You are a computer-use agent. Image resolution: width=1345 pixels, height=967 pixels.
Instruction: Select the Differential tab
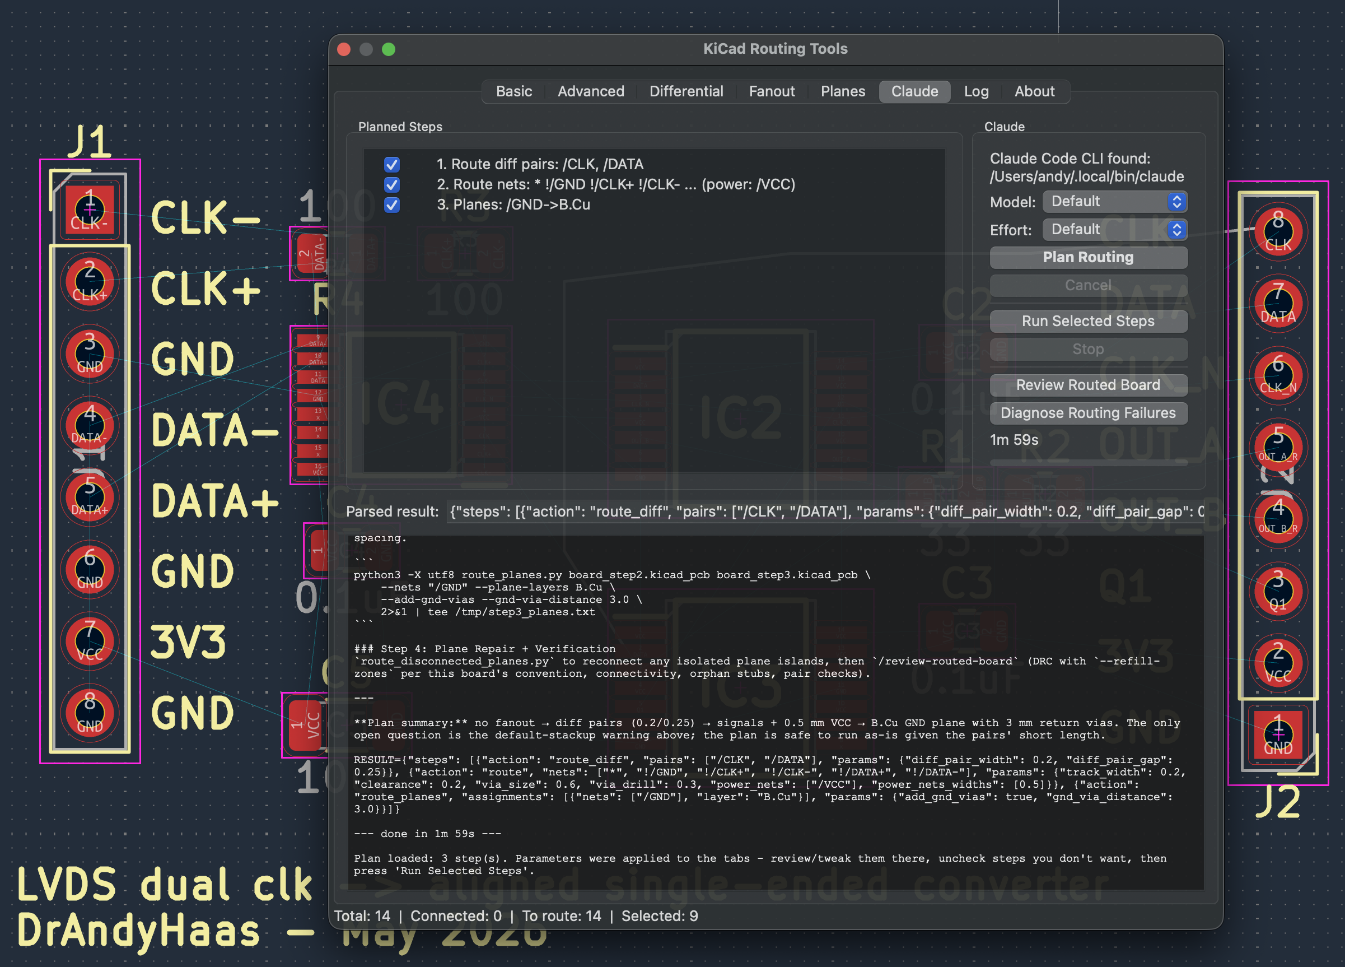686,91
